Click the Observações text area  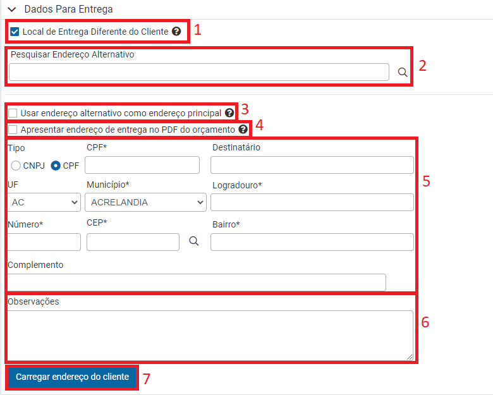point(210,336)
